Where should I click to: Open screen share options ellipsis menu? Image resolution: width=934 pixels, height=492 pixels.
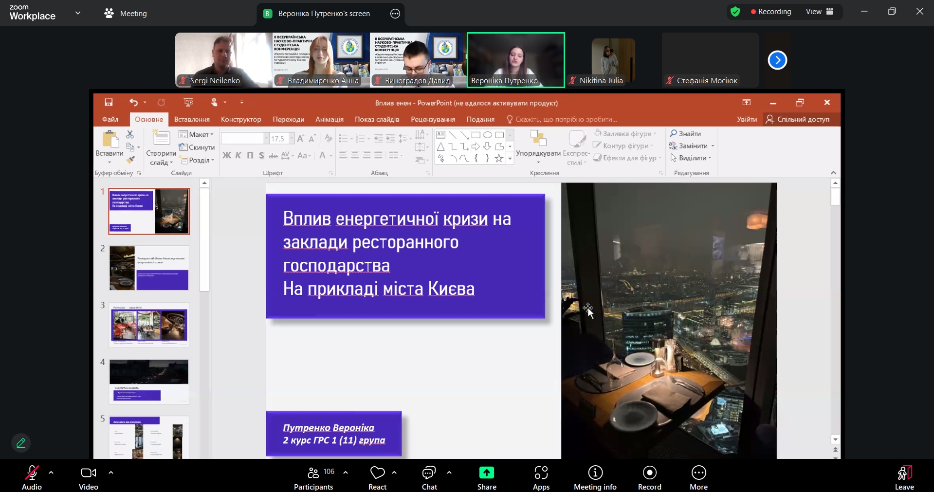coord(395,14)
